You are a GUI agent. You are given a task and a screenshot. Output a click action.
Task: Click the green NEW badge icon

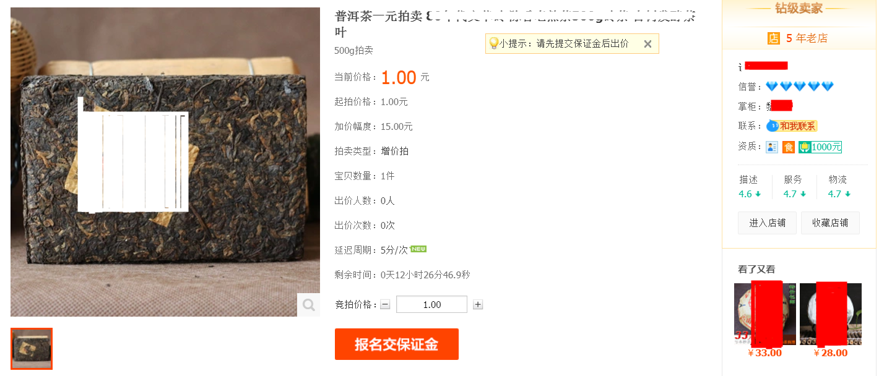pyautogui.click(x=418, y=249)
